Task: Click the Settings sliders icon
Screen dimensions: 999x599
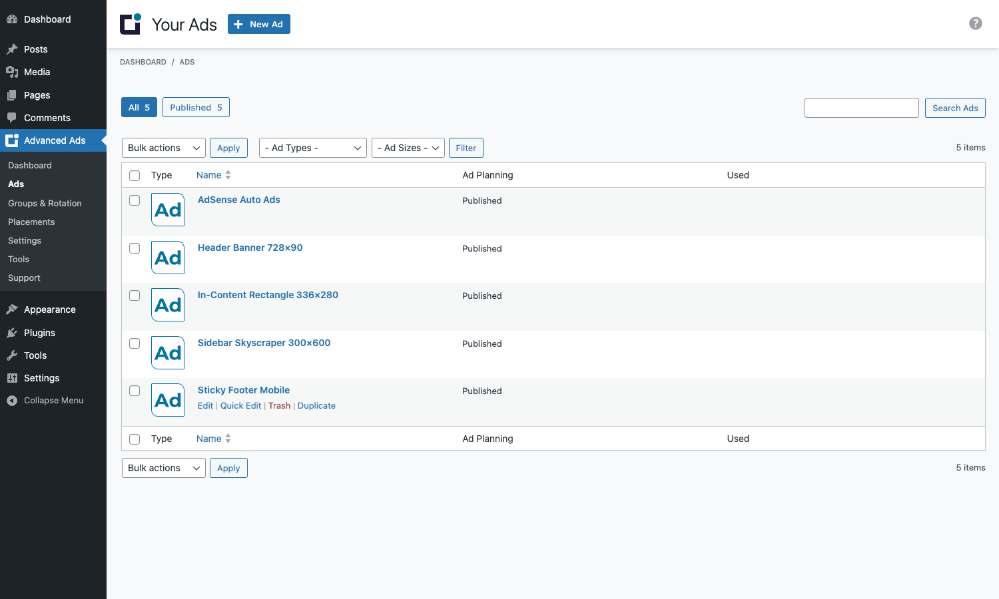Action: tap(12, 378)
